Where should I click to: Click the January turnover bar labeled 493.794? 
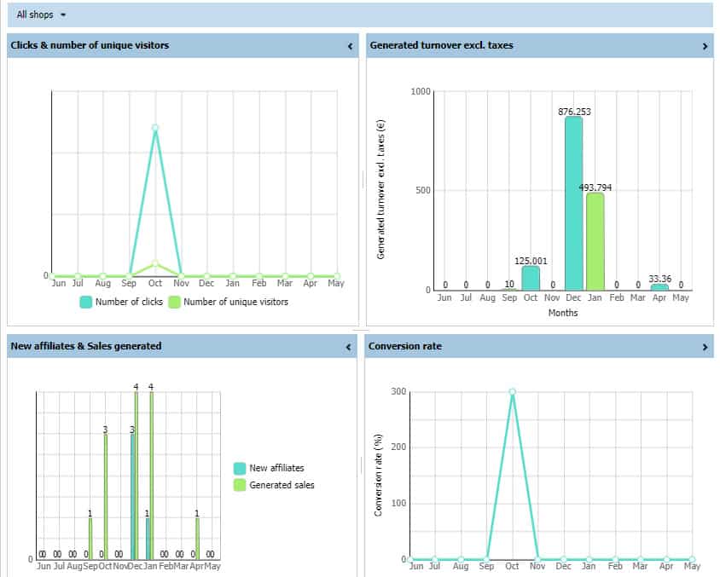pyautogui.click(x=595, y=241)
